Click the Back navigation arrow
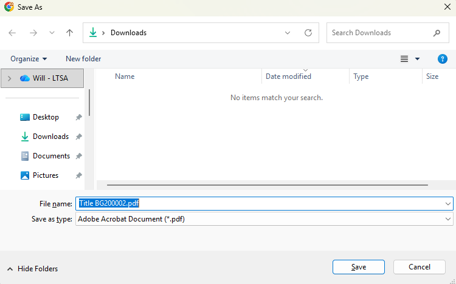456x284 pixels. tap(13, 33)
